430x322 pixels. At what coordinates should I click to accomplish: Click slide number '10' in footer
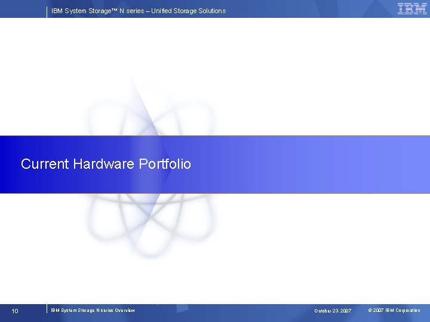click(x=15, y=311)
